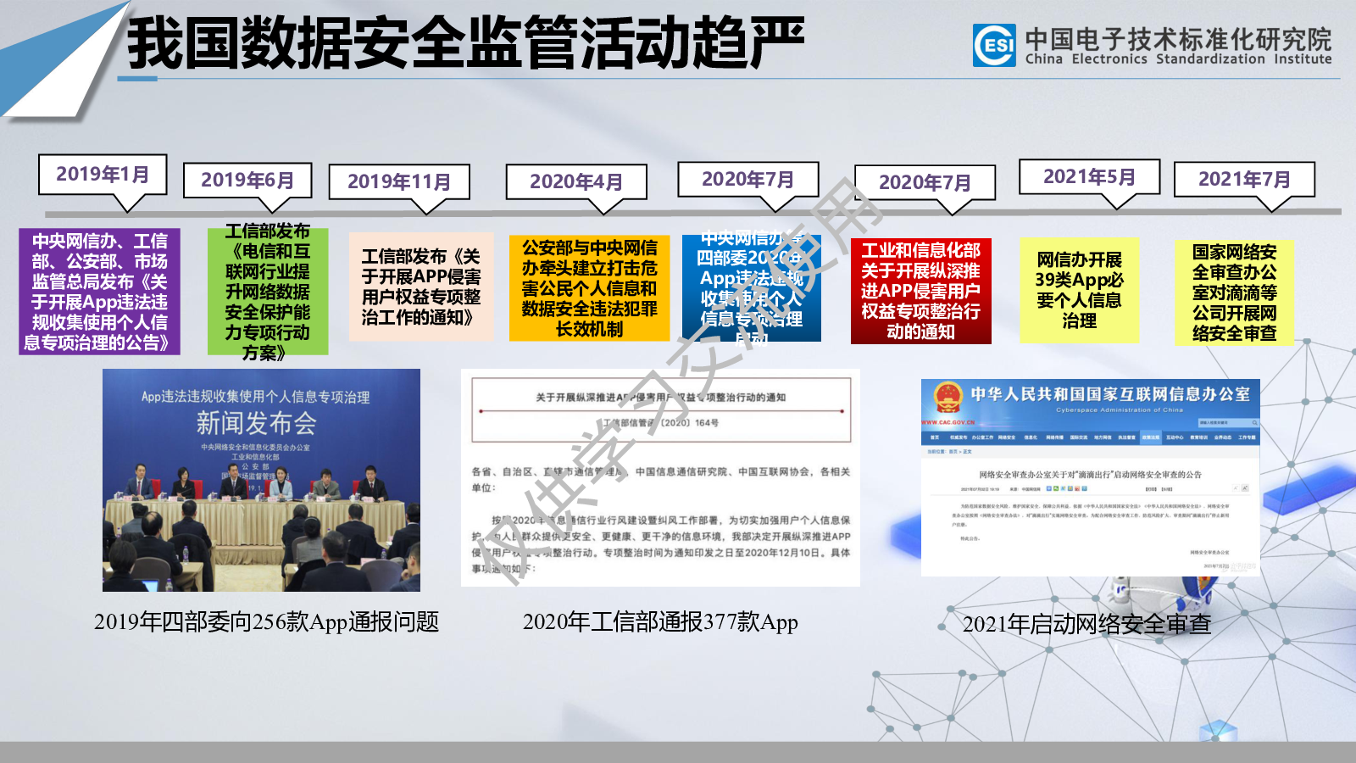Click the 中国电子技术标准化研究院 name text

pos(1178,39)
